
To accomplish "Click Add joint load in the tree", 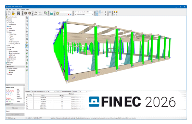I will tap(14, 51).
